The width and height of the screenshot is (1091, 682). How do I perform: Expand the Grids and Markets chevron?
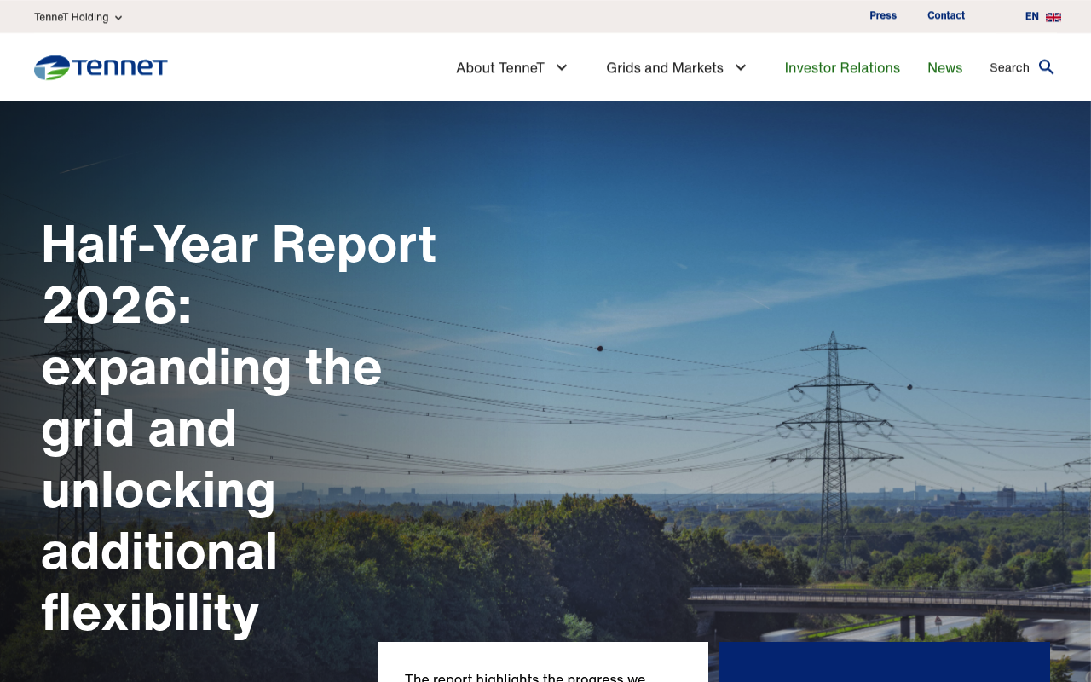coord(741,67)
